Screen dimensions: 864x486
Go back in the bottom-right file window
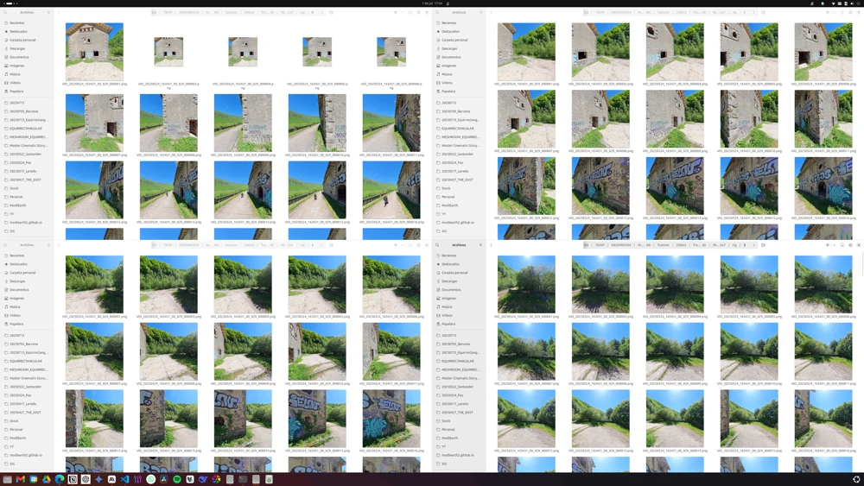tap(491, 245)
